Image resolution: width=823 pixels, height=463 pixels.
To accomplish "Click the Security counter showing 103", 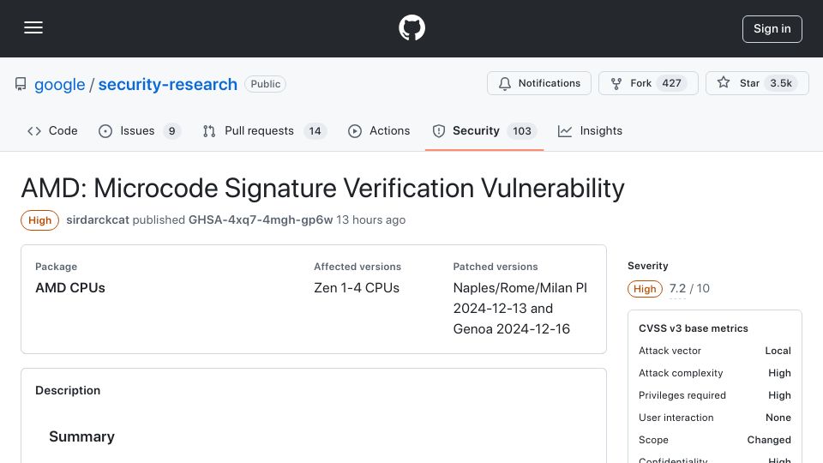I will 522,130.
